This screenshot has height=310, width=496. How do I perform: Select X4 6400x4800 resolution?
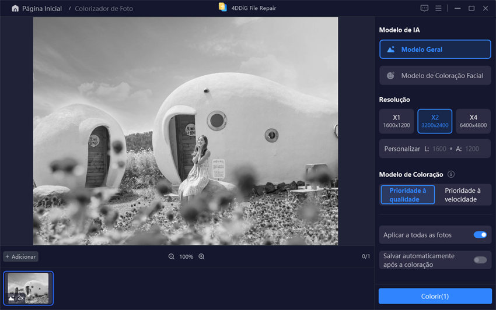coord(473,121)
